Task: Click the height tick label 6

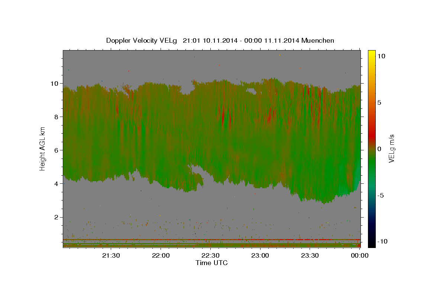Action: (x=57, y=150)
